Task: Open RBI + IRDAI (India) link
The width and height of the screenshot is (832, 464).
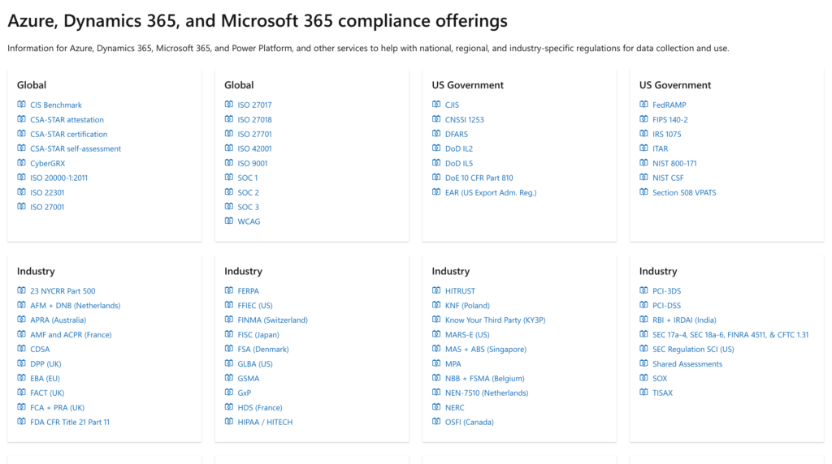Action: (x=684, y=320)
